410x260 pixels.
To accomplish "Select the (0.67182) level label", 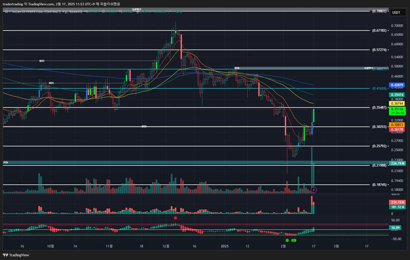I will click(379, 31).
